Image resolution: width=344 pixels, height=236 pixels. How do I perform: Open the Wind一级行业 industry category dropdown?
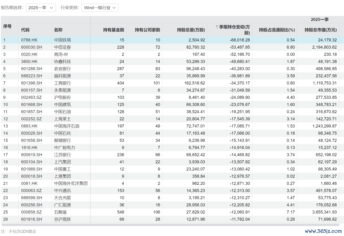point(100,8)
